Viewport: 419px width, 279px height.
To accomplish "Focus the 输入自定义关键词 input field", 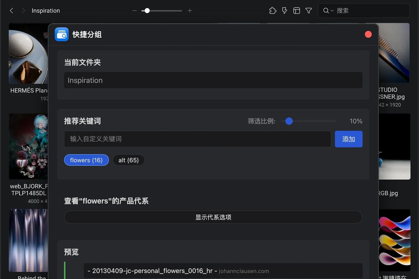I will (197, 139).
